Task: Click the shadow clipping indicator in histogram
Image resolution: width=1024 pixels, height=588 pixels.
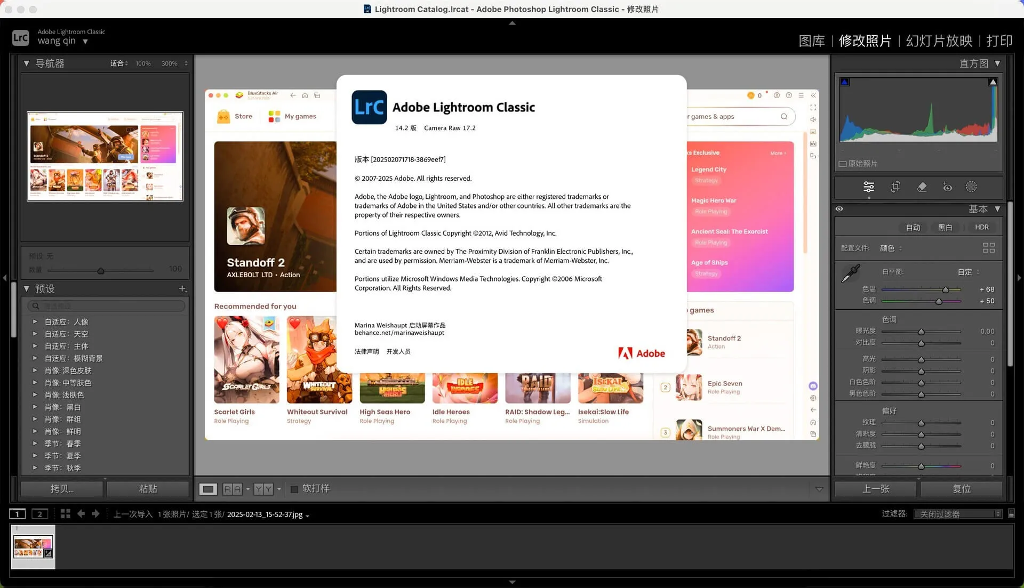Action: tap(844, 82)
